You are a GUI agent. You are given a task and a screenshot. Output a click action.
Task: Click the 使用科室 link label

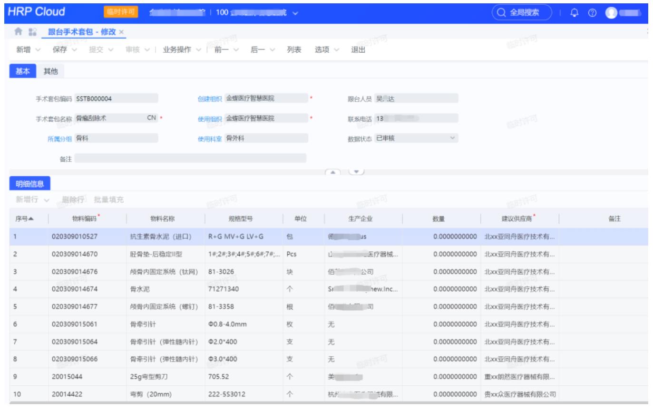210,138
